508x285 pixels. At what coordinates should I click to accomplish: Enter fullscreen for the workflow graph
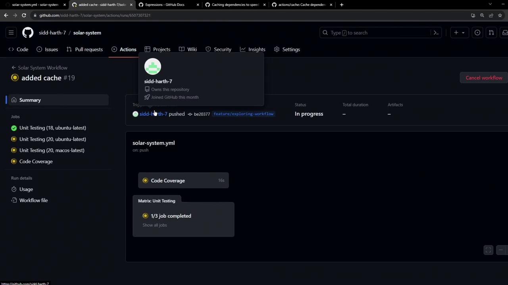coord(489,250)
